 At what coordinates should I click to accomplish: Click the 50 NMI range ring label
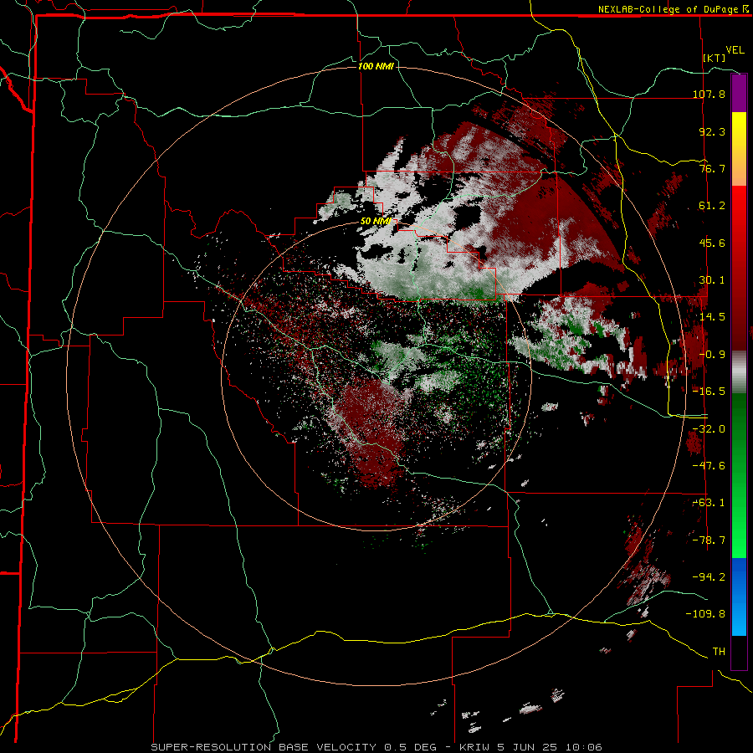[x=375, y=221]
